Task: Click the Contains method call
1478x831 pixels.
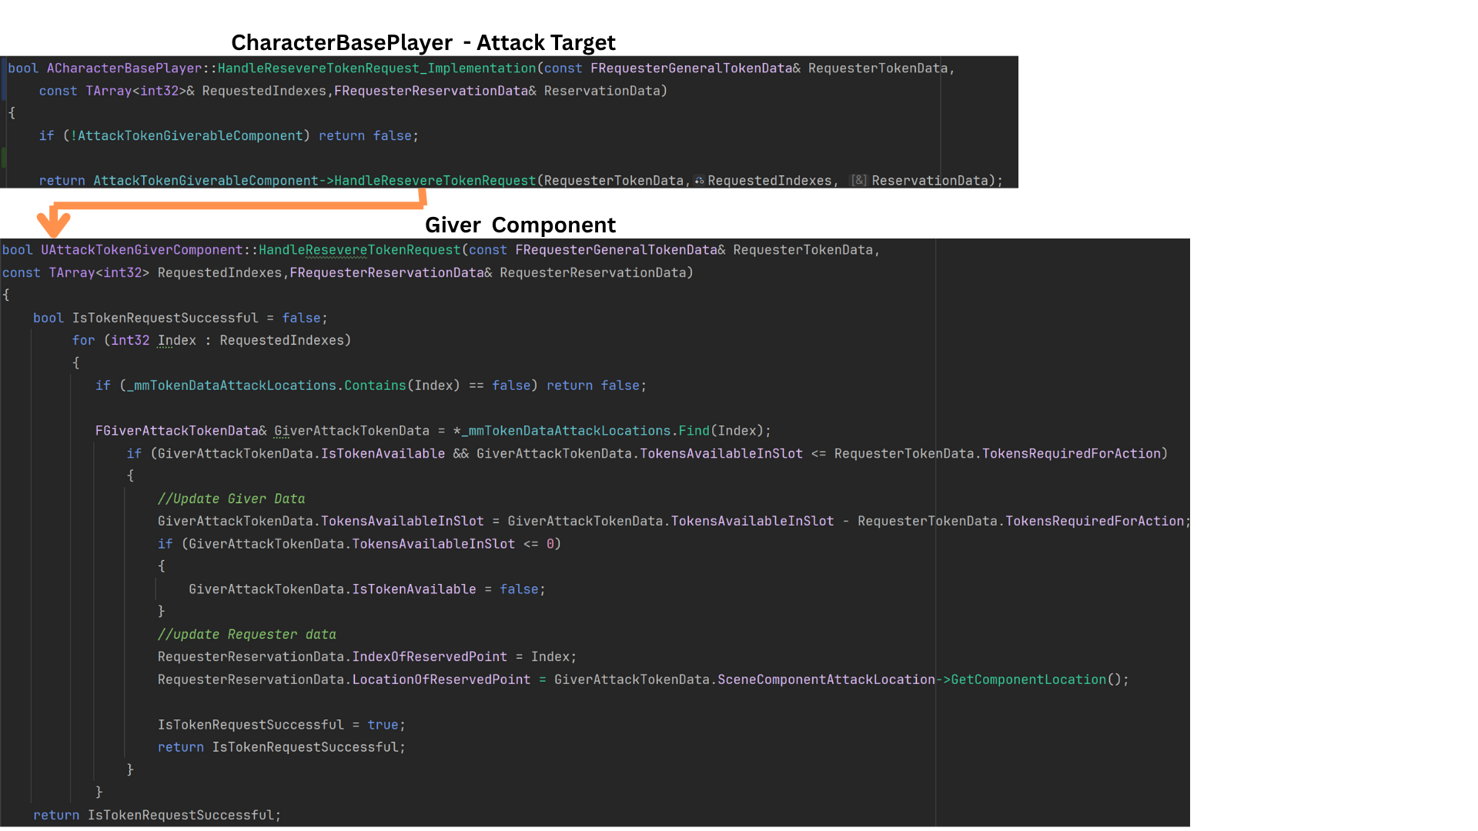Action: pos(374,385)
